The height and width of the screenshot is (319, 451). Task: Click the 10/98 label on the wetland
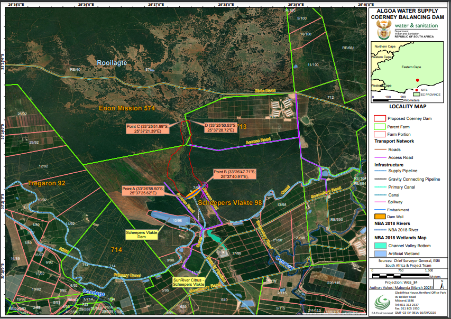(177, 221)
